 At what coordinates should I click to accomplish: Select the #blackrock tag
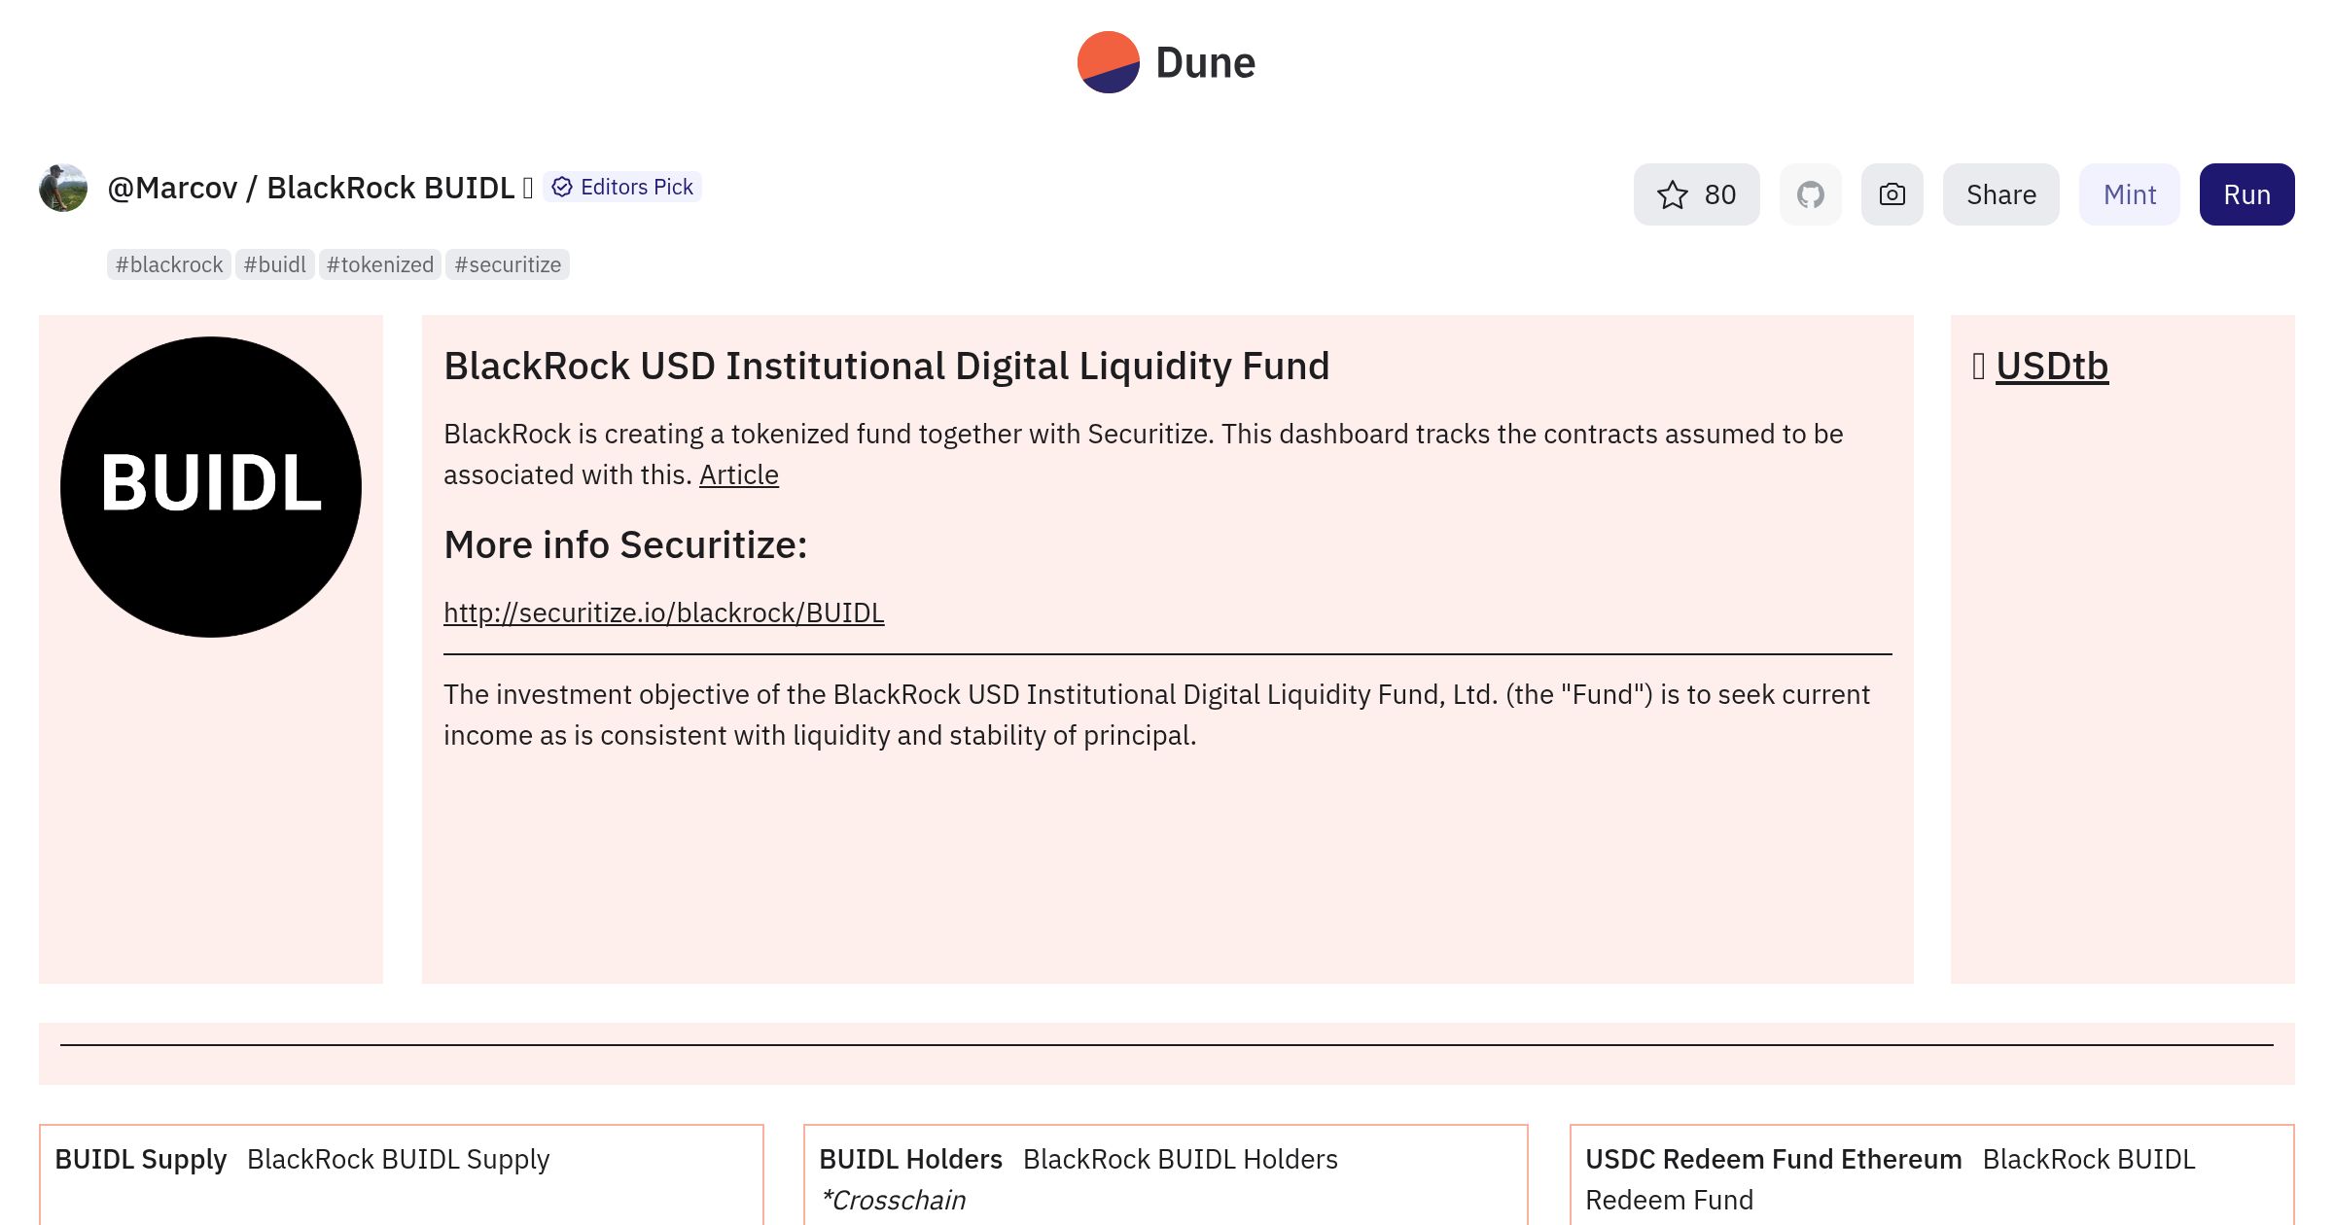pyautogui.click(x=169, y=264)
